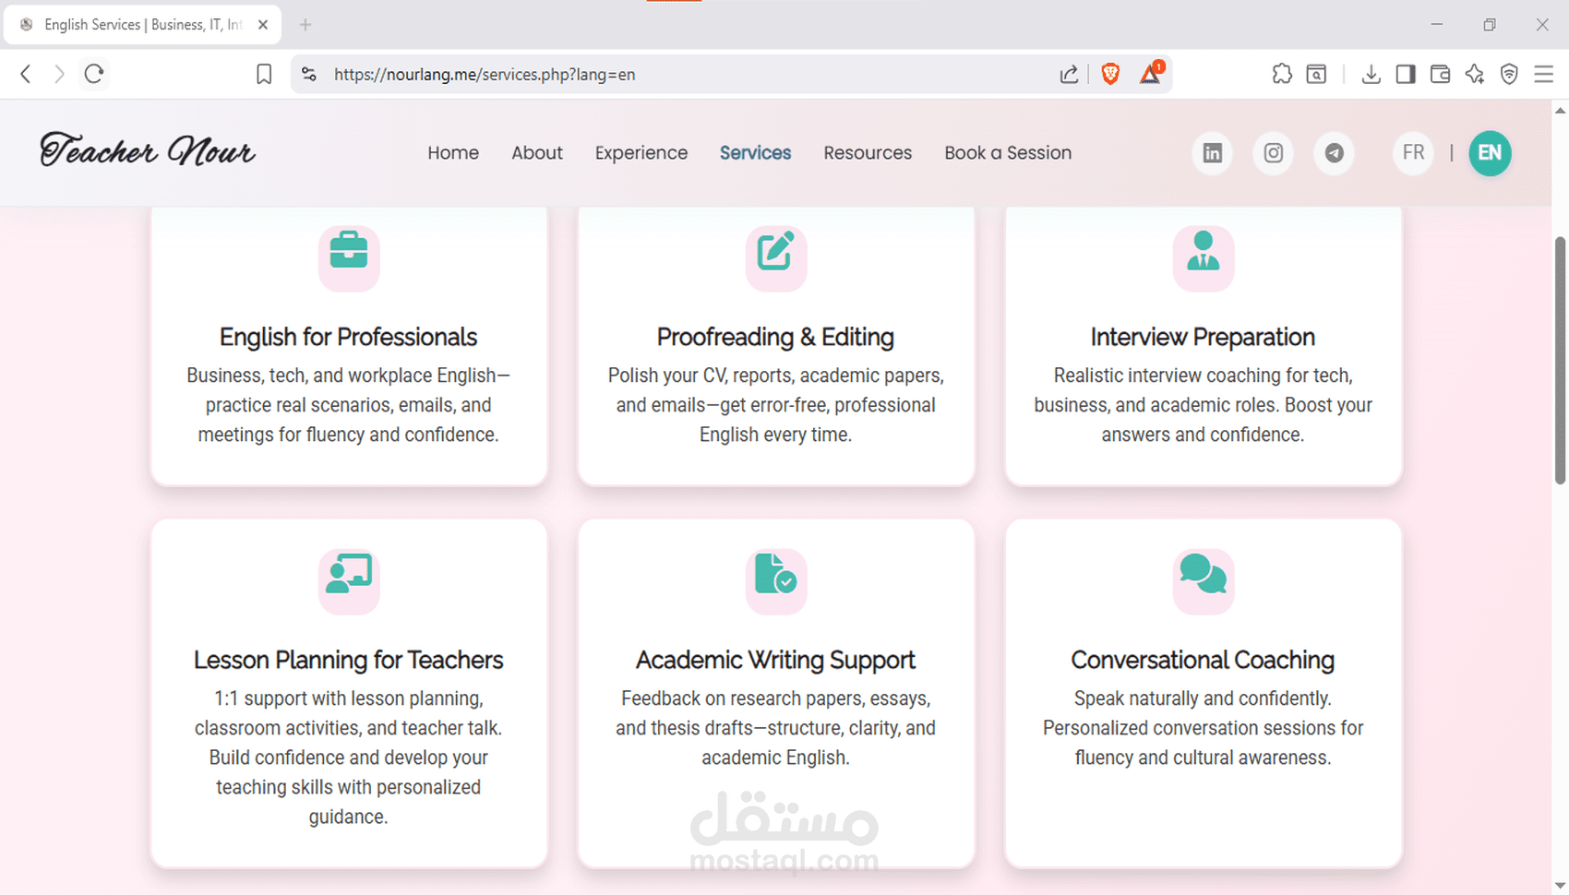View site information icon beside the URL
This screenshot has height=895, width=1569.
tap(309, 74)
